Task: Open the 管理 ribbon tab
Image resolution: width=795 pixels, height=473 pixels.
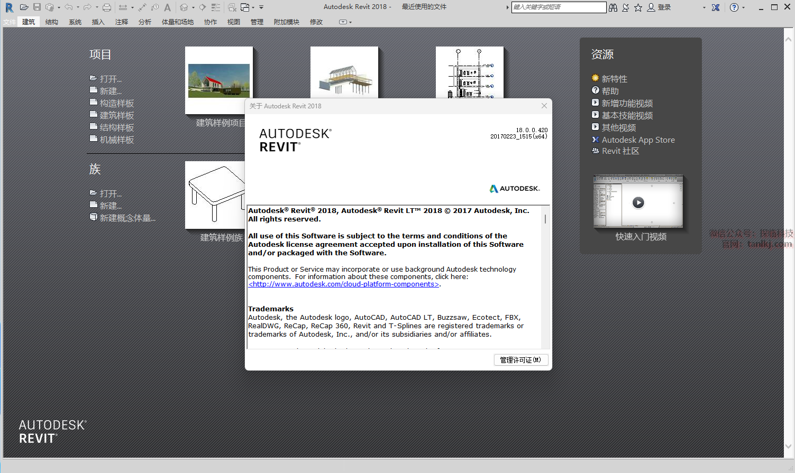Action: (257, 22)
